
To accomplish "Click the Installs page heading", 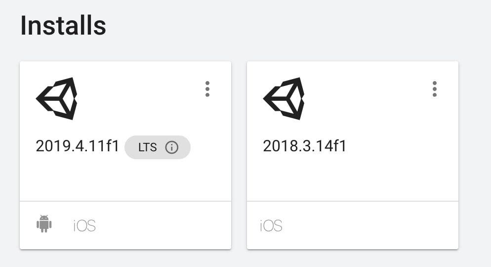I will pyautogui.click(x=63, y=26).
